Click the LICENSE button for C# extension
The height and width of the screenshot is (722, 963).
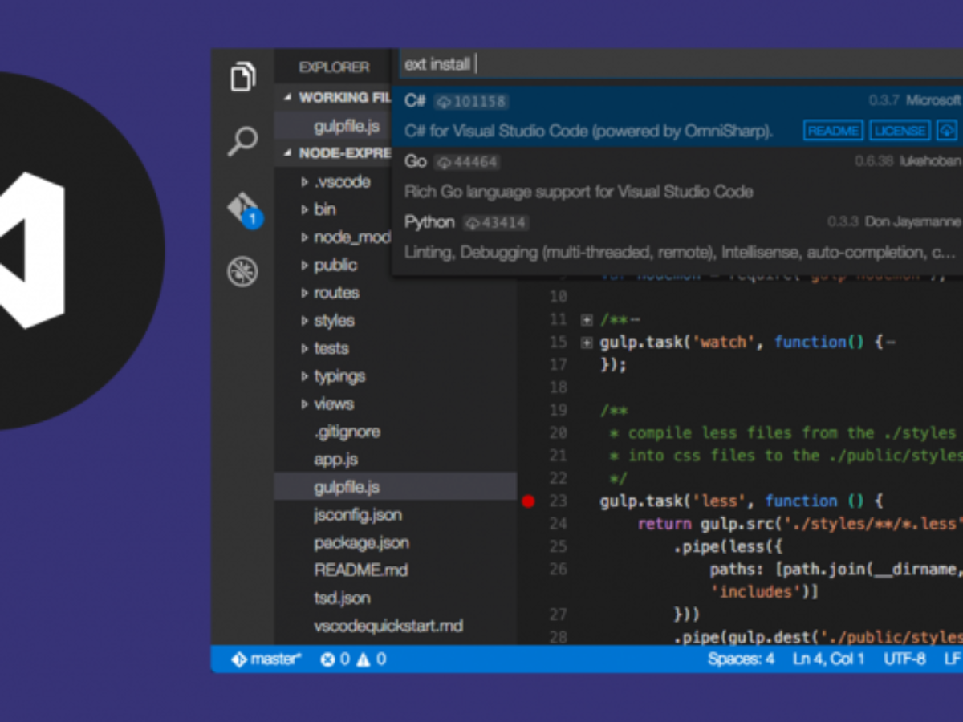click(900, 130)
